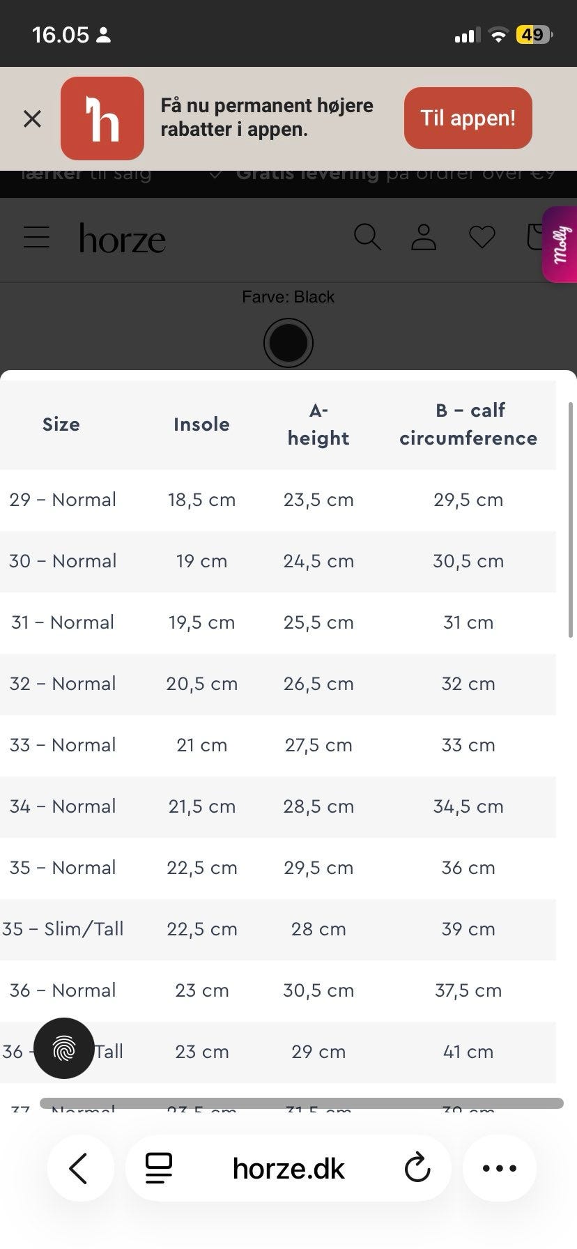Viewport: 577px width, 1249px height.
Task: Open the browser page format menu
Action: (159, 1168)
